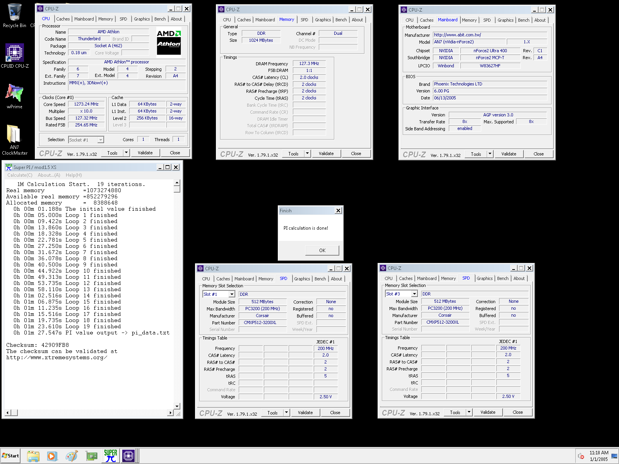
Task: Click Validate in the Processor info window
Action: tap(145, 153)
